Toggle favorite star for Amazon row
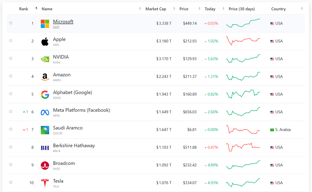 (11, 76)
